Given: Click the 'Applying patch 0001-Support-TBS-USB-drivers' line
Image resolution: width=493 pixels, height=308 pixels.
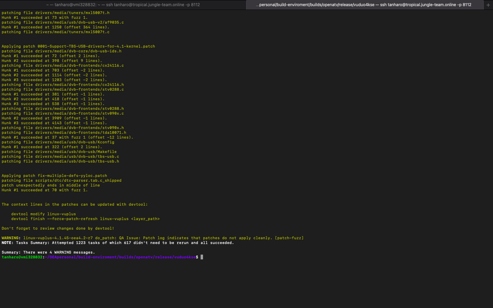Looking at the screenshot, I should pyautogui.click(x=78, y=46).
